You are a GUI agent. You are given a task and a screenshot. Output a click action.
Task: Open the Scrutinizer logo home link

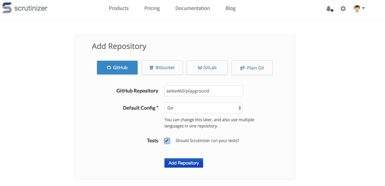pyautogui.click(x=25, y=8)
